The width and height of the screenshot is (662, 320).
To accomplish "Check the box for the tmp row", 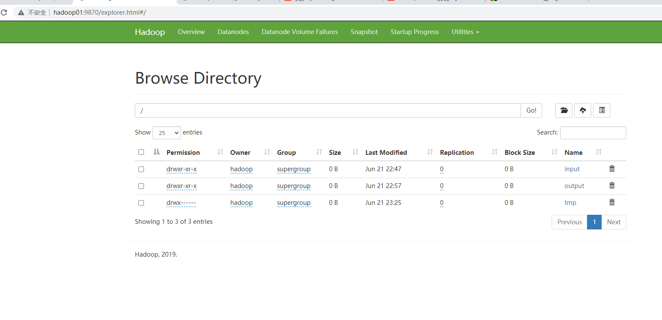I will (x=141, y=203).
